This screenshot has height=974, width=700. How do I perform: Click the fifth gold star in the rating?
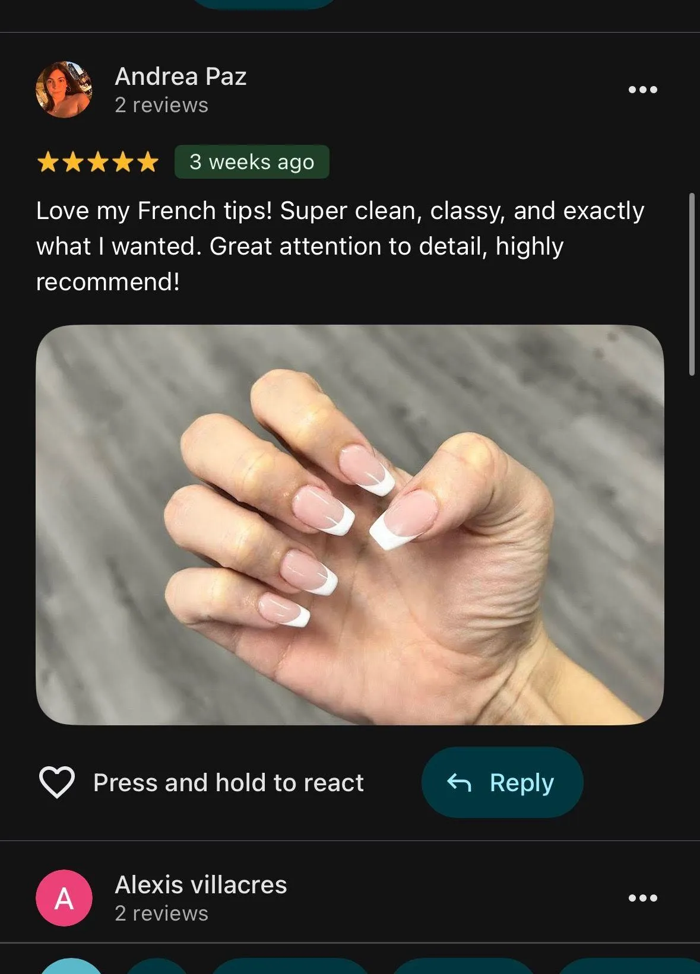(x=147, y=162)
